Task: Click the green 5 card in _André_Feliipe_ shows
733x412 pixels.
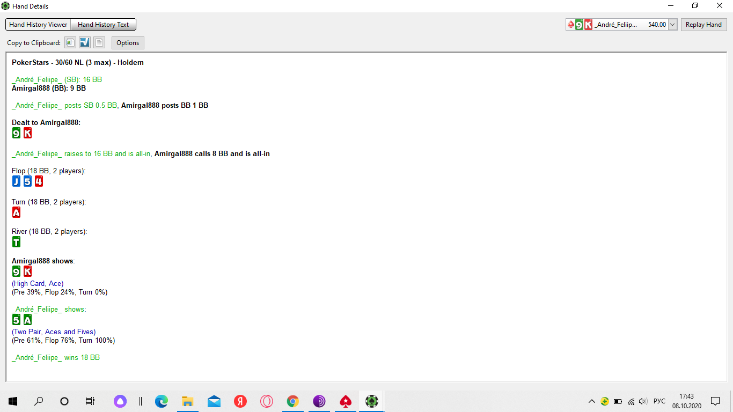Action: 16,320
